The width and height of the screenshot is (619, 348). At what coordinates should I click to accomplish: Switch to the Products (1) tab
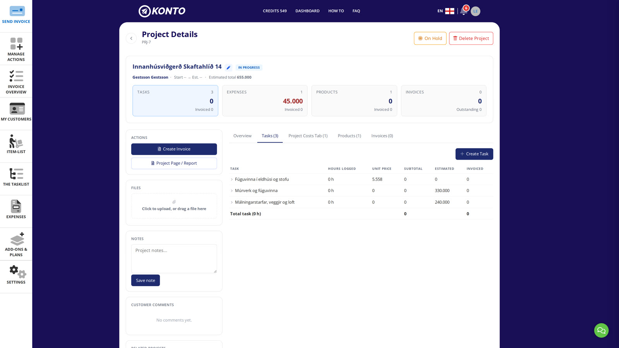coord(349,136)
